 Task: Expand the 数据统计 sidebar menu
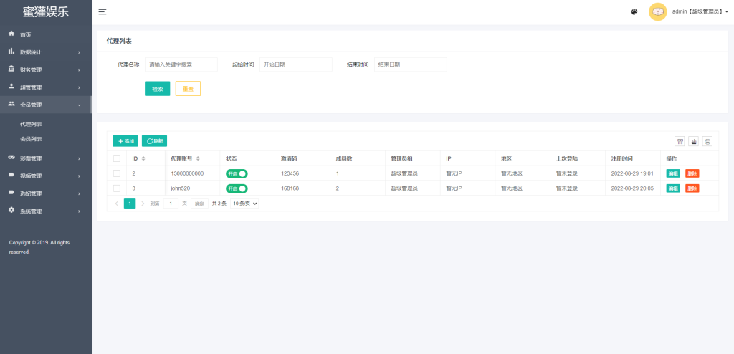[45, 52]
